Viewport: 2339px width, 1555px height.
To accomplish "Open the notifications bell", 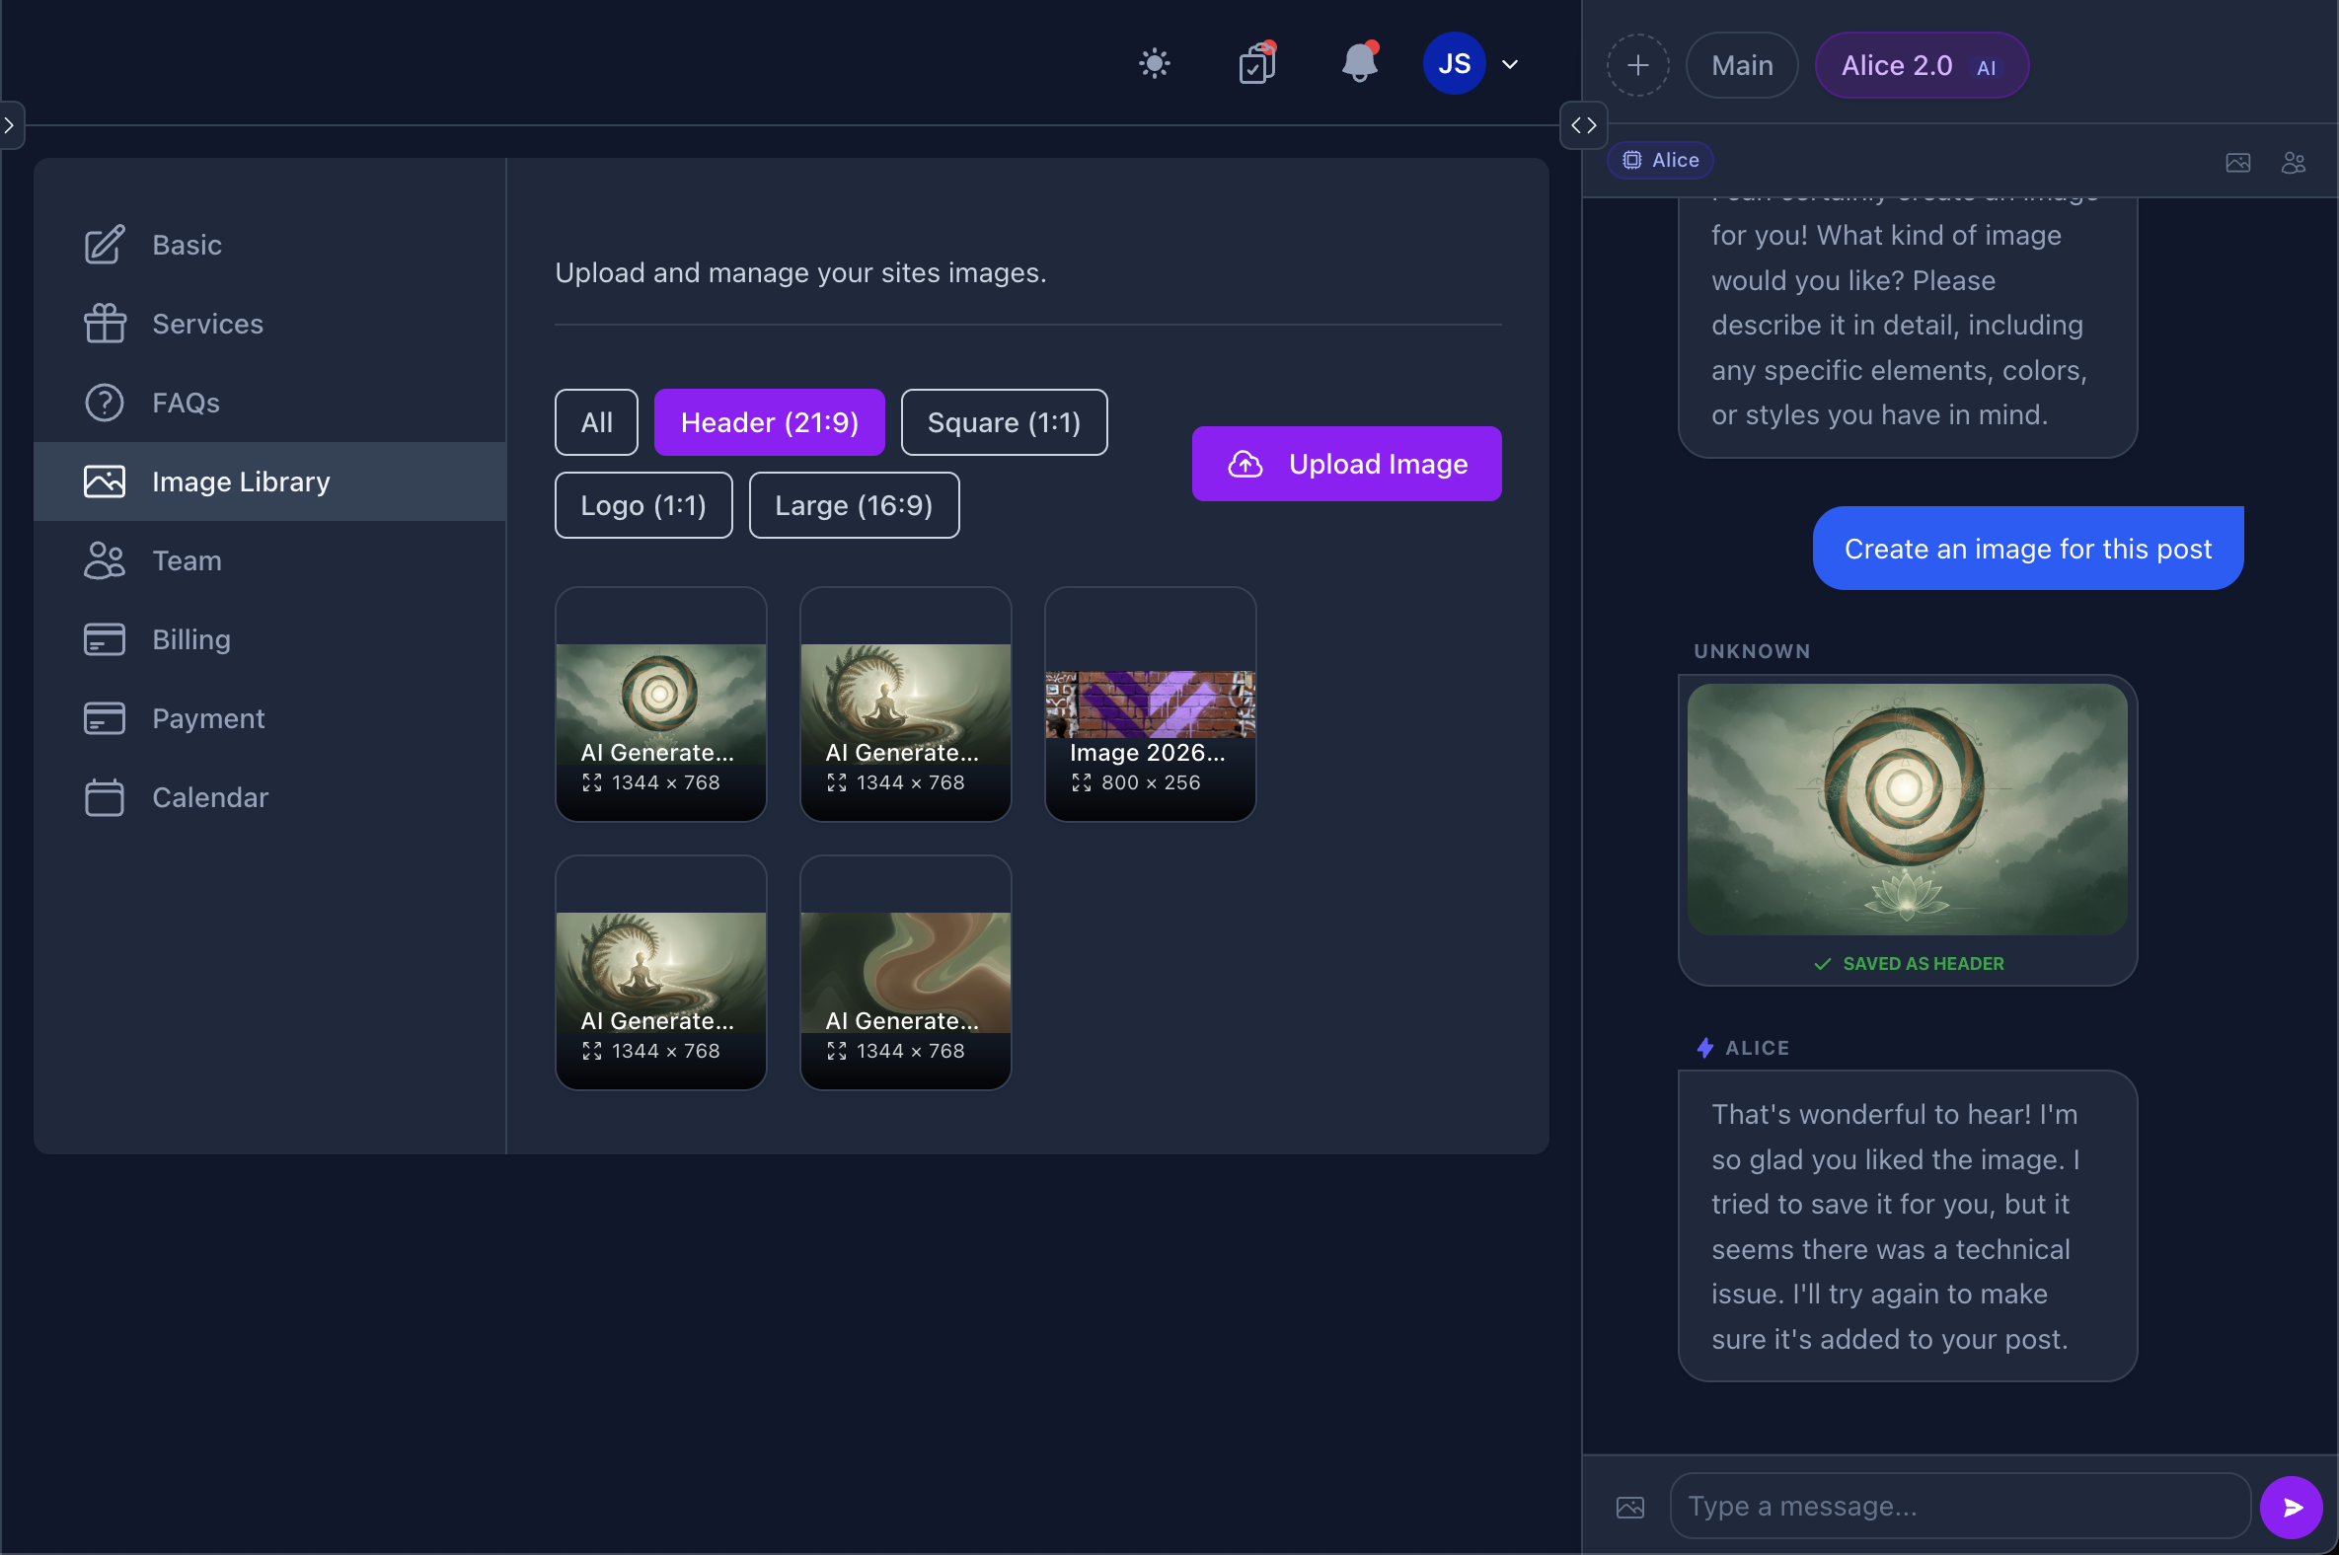I will point(1360,63).
